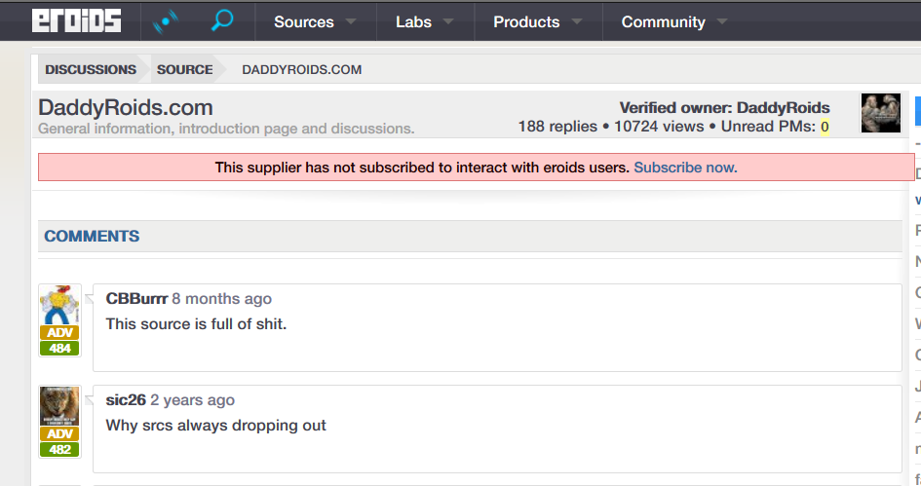The image size is (921, 486).
Task: Open the Community menu
Action: [x=673, y=21]
